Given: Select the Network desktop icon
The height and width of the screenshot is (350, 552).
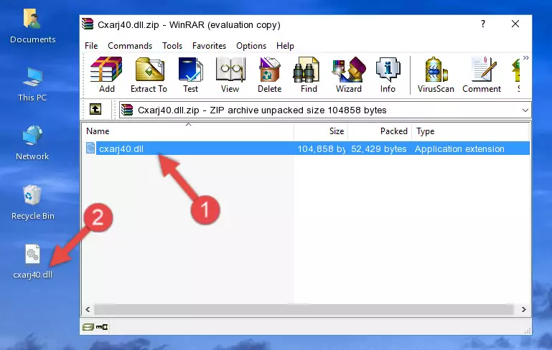Looking at the screenshot, I should [x=32, y=143].
